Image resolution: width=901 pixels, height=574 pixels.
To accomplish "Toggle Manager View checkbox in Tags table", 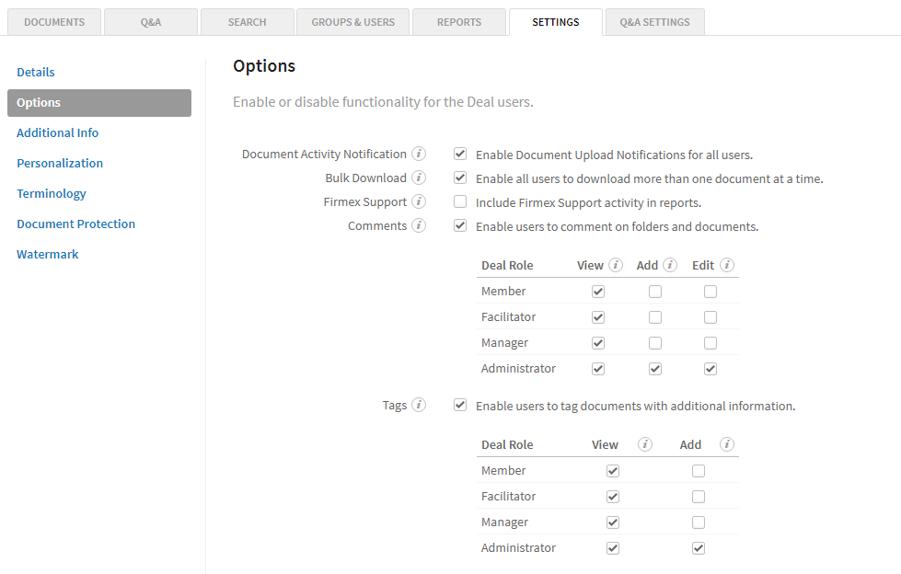I will (613, 522).
